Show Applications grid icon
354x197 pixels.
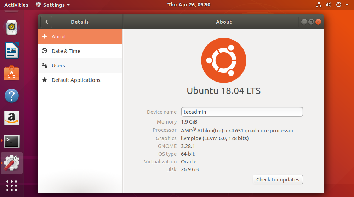12,186
